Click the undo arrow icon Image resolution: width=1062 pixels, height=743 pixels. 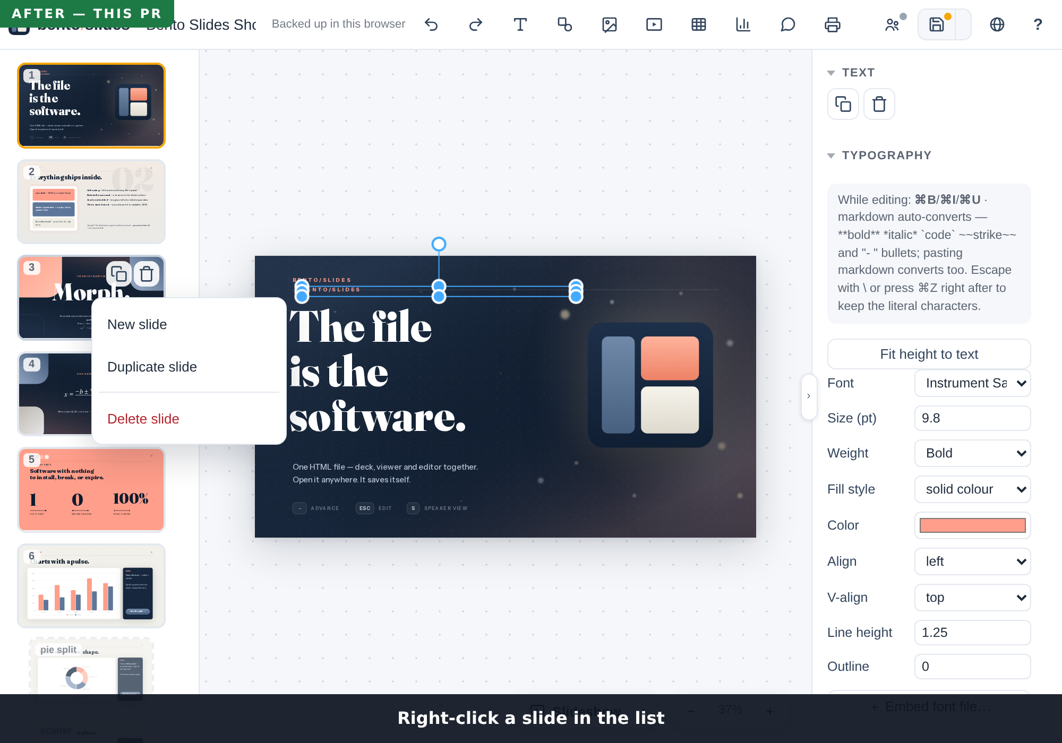(x=431, y=24)
